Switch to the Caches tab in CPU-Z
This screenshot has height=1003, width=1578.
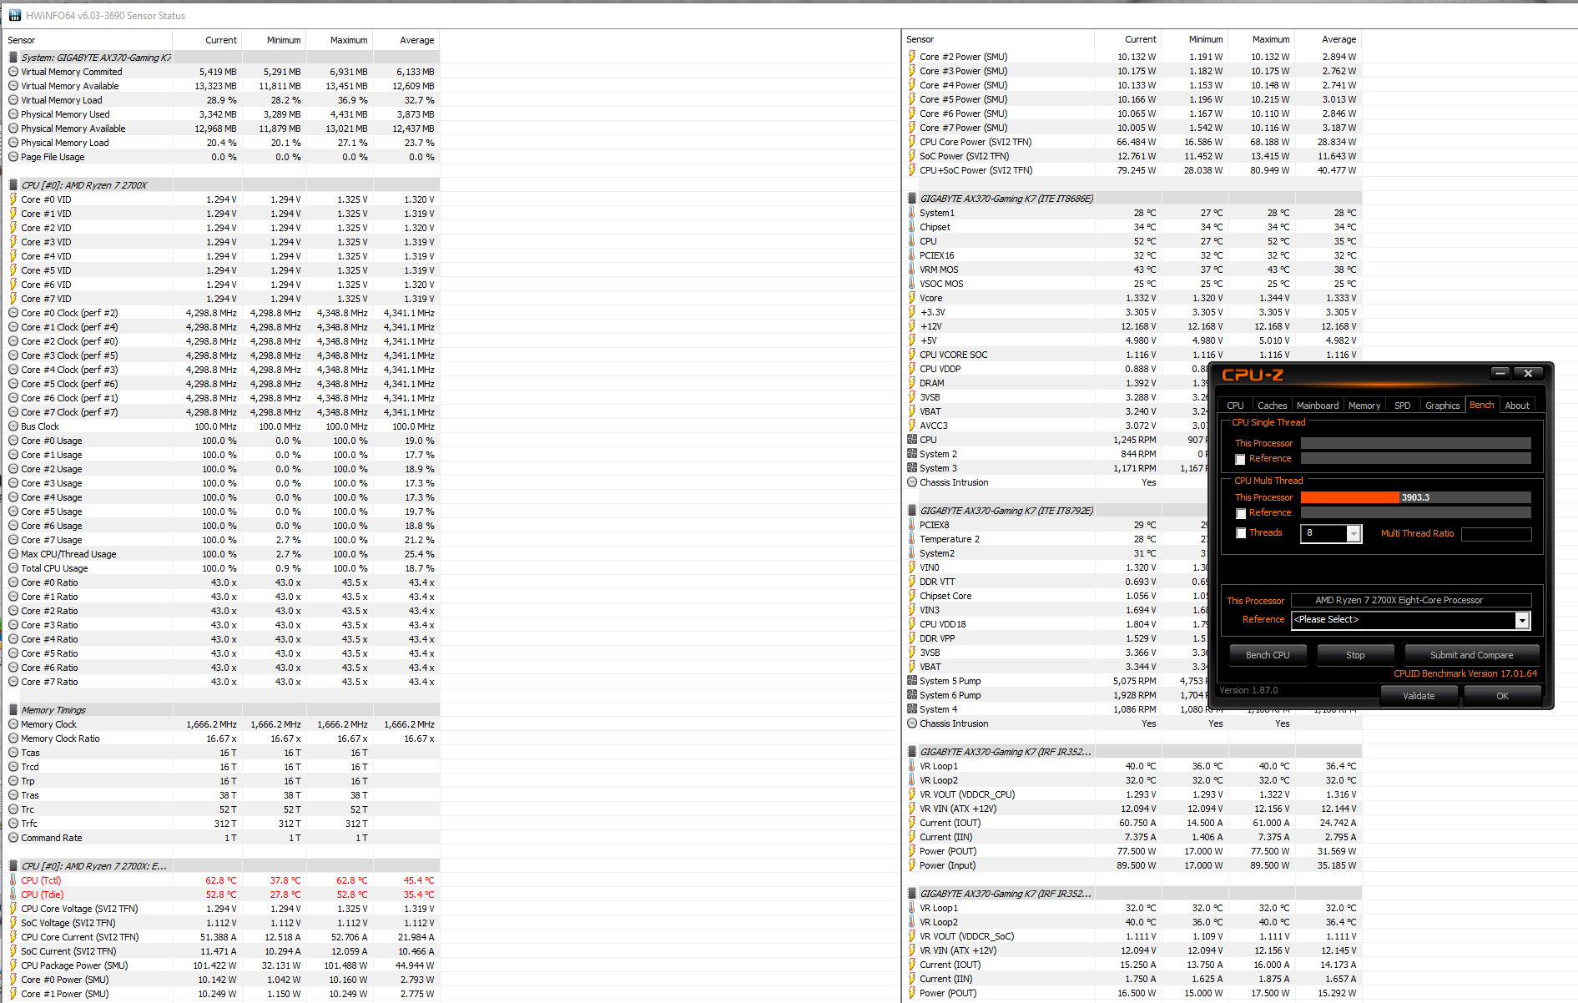click(1273, 406)
